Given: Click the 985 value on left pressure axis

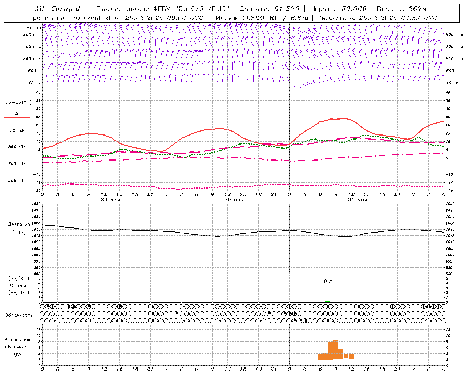Looking at the screenshot, I should coord(37,274).
